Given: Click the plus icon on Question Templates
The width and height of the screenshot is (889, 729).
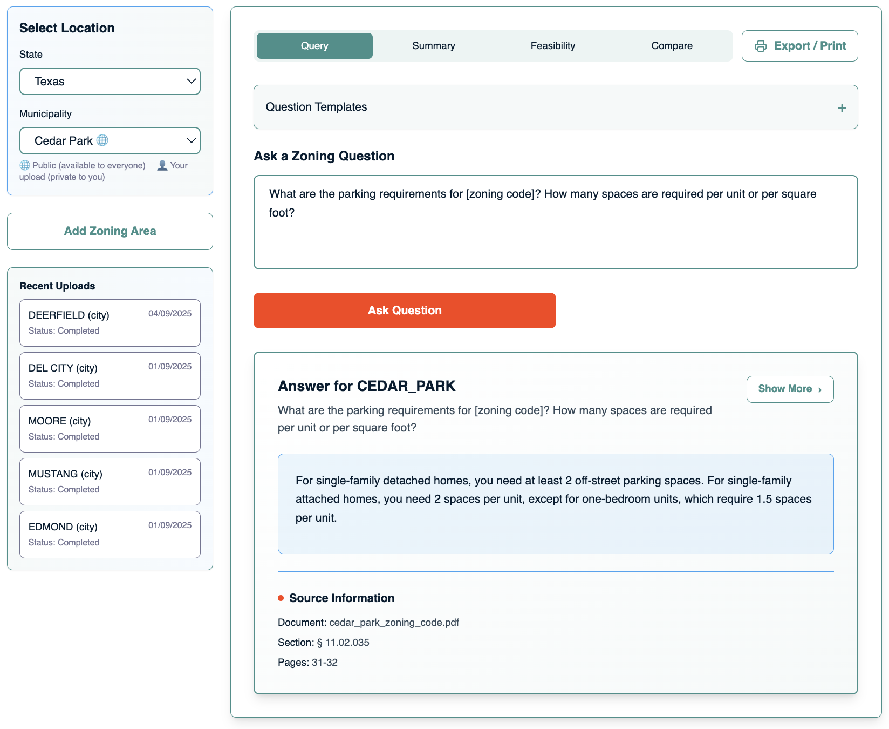Looking at the screenshot, I should [842, 107].
